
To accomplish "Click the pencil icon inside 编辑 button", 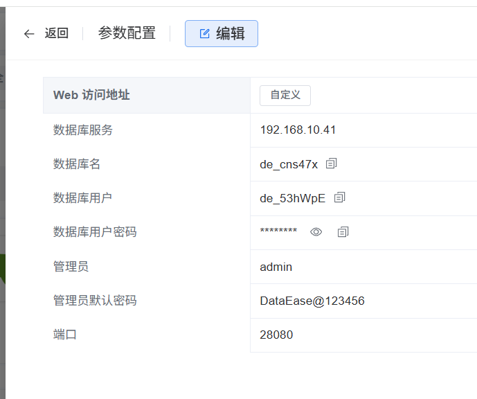I will click(x=205, y=34).
